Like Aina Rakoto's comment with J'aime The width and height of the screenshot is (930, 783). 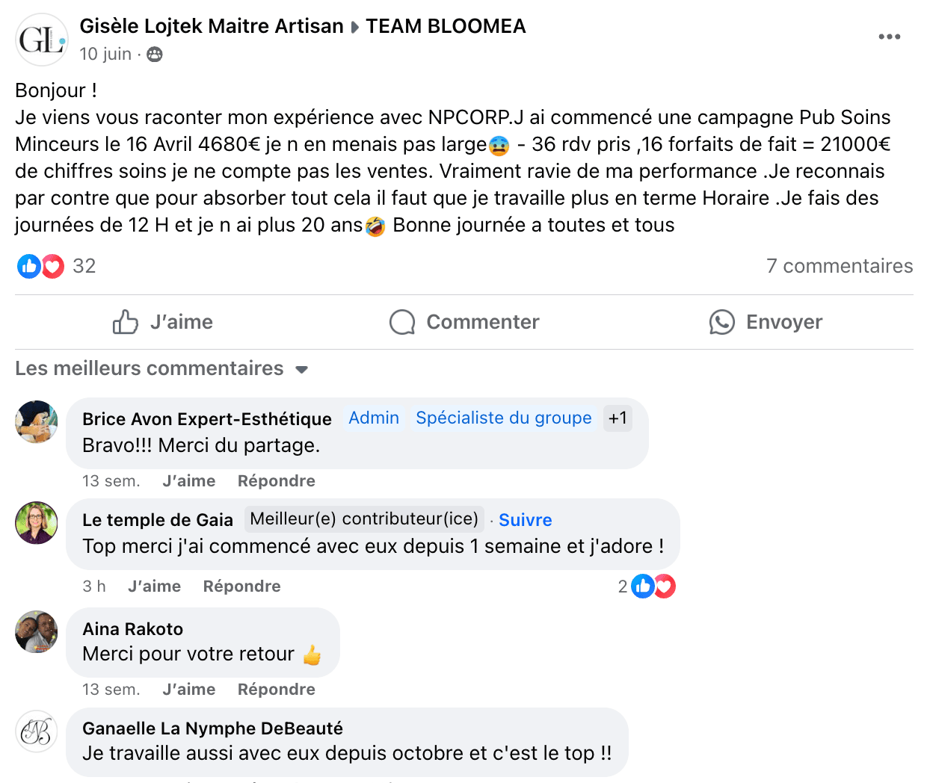[188, 690]
